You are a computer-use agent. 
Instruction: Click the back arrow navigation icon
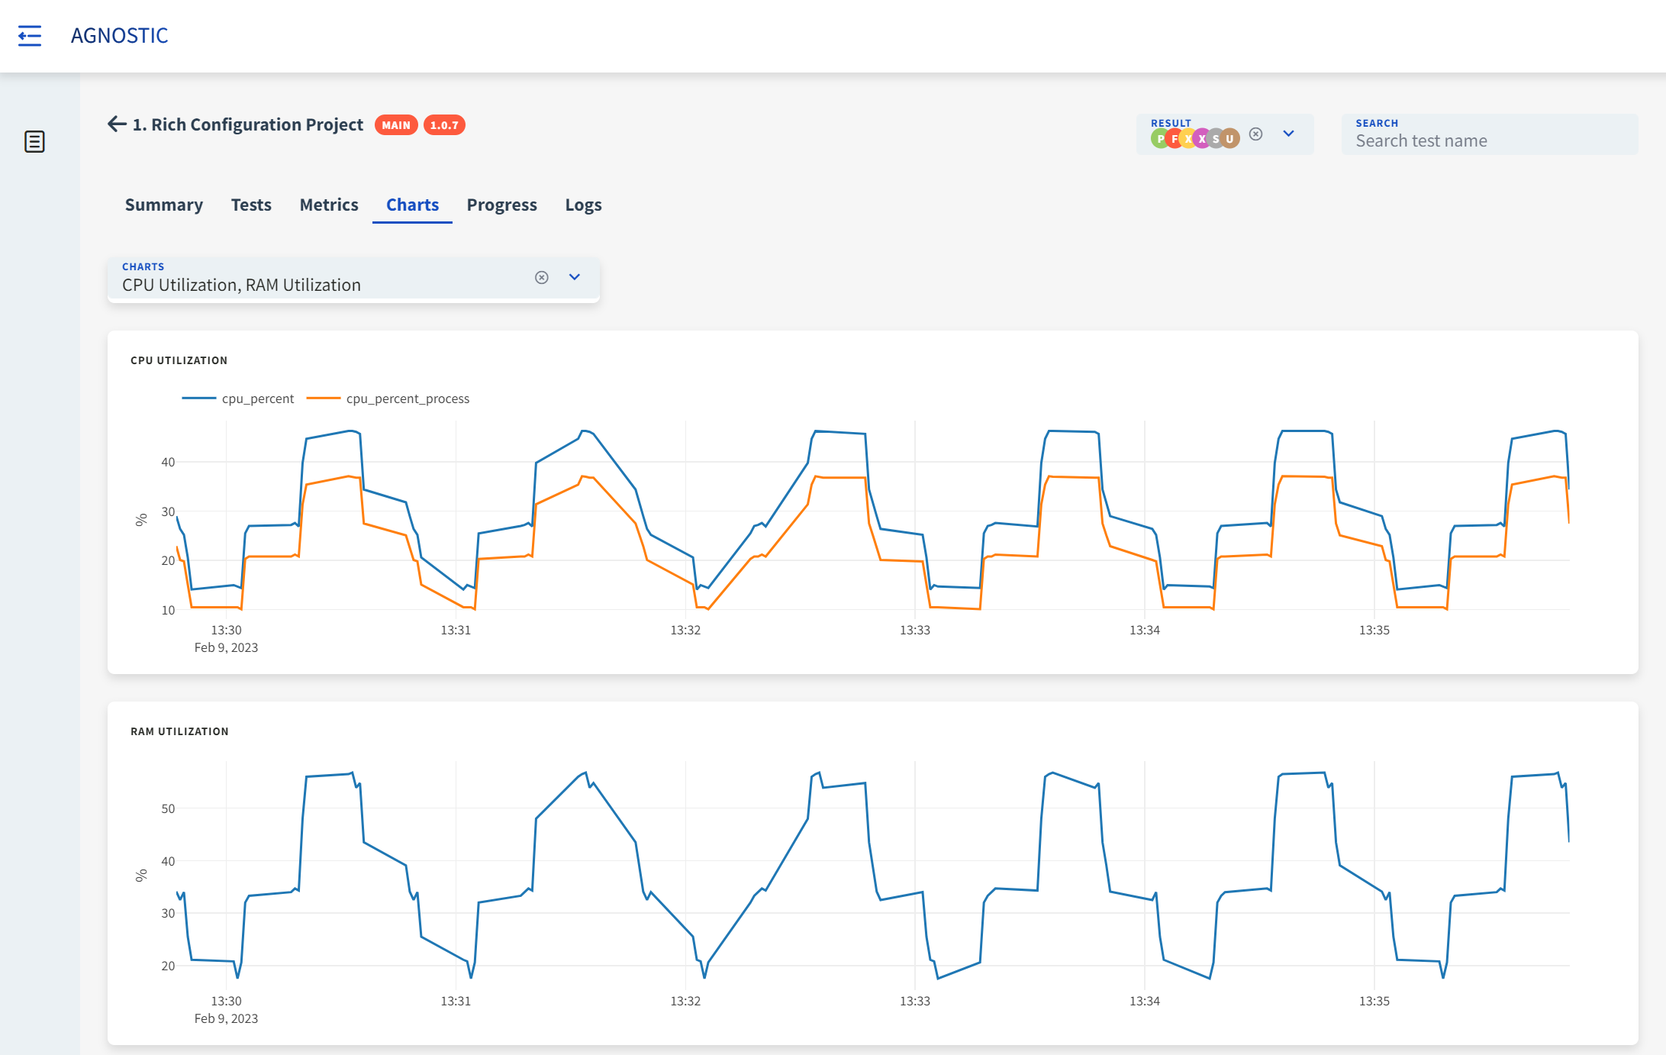tap(115, 124)
